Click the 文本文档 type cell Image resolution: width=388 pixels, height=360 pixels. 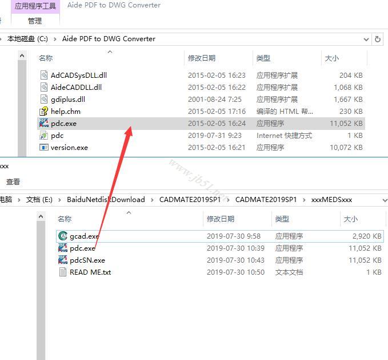[289, 272]
